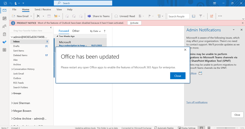Open the Help ribbon tab
Image resolution: width=245 pixels, height=129 pixels.
pyautogui.click(x=70, y=10)
